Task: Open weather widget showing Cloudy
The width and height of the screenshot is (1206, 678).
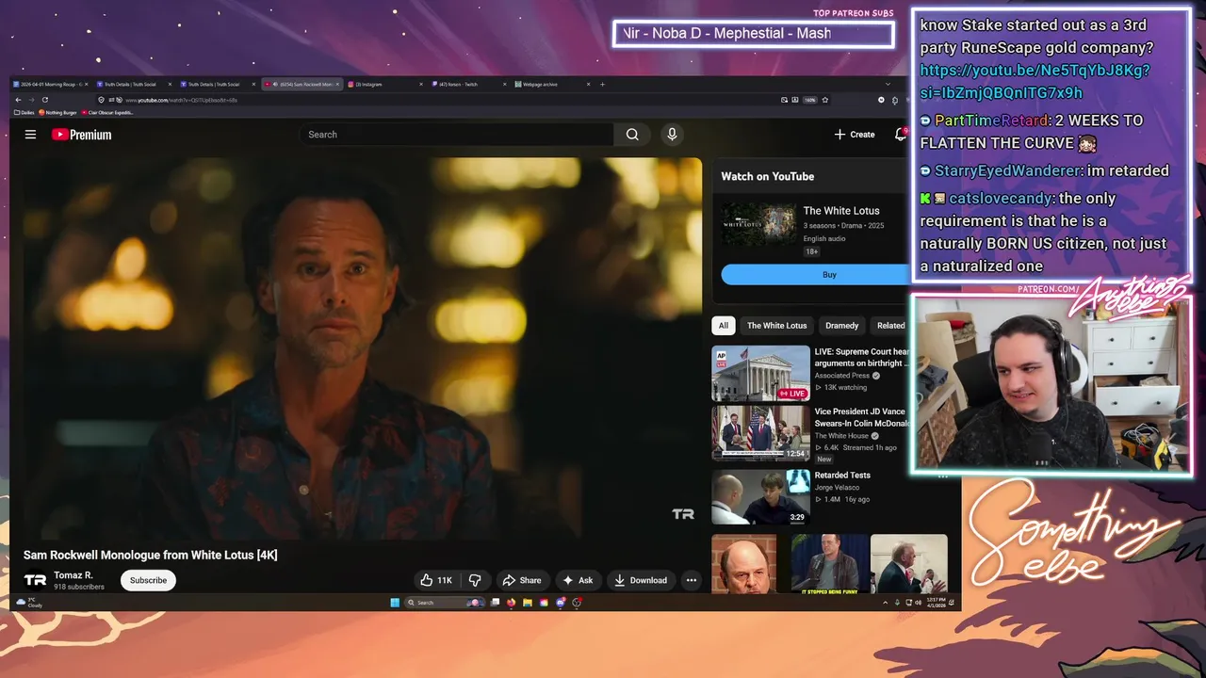Action: point(29,603)
